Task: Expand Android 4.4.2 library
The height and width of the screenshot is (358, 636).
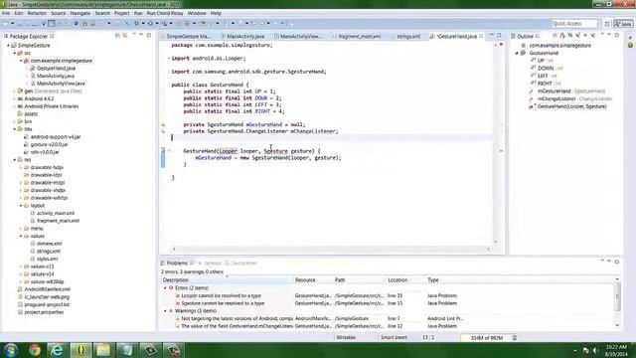Action: 15,99
